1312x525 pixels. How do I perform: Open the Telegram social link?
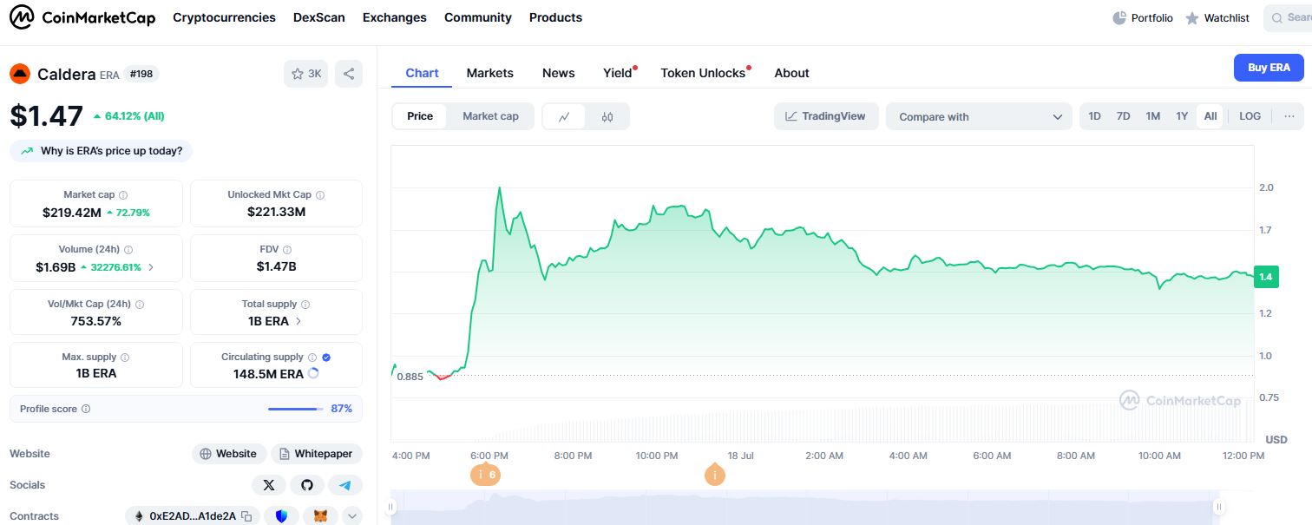pos(345,485)
